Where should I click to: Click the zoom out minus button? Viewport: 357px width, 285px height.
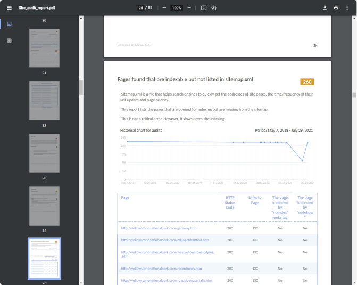pyautogui.click(x=164, y=8)
